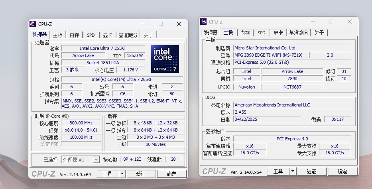Click the 工具 button in the left window
This screenshot has height=189, width=372.
pyautogui.click(x=108, y=174)
